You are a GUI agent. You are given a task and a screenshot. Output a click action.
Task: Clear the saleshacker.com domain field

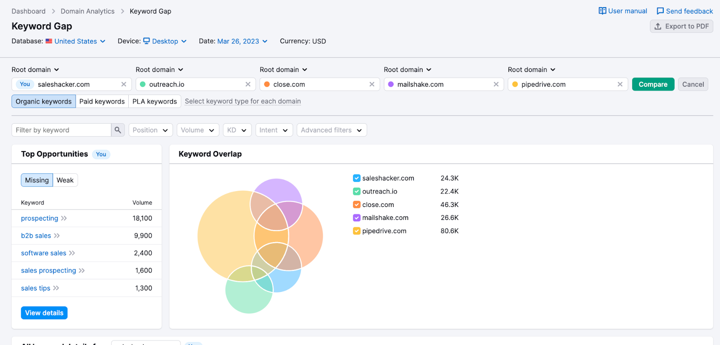(124, 84)
